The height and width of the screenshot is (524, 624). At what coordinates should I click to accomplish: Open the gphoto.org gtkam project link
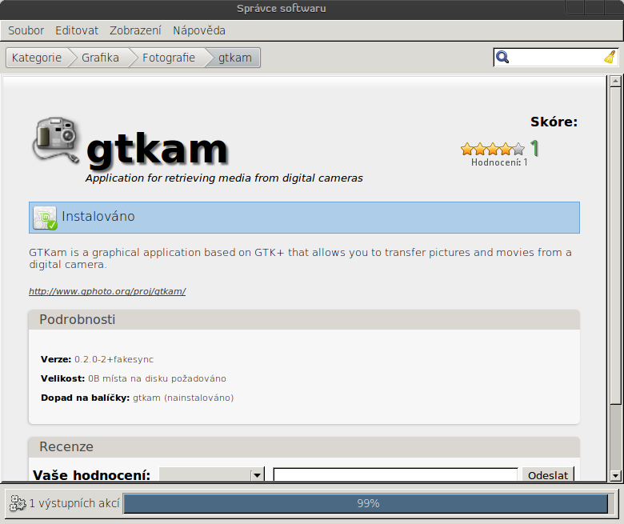click(x=107, y=291)
